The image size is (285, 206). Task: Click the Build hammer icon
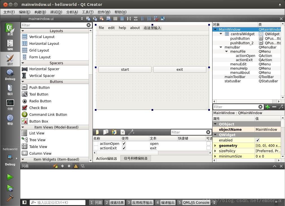tap(10, 198)
